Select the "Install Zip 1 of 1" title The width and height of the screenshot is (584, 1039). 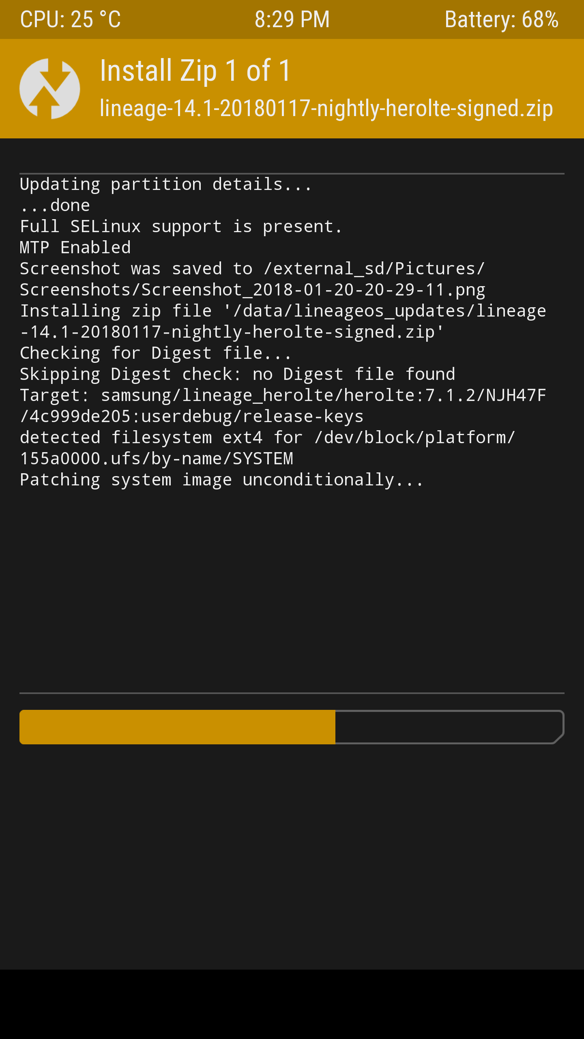pos(195,71)
